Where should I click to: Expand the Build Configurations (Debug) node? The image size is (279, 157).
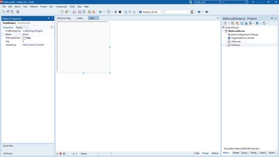[x=226, y=34]
